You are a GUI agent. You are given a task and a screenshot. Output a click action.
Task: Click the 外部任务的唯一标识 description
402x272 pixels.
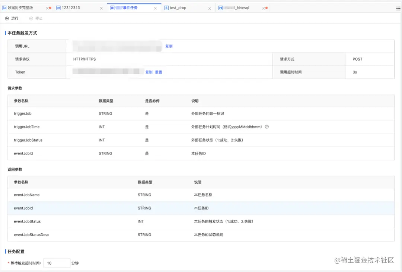point(208,113)
